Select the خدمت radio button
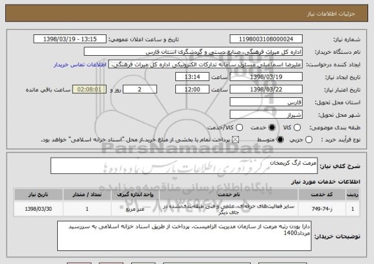 (x=271, y=128)
